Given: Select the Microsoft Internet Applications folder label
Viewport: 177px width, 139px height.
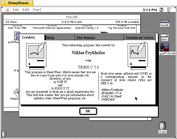Looking at the screenshot, I should coord(52,28).
